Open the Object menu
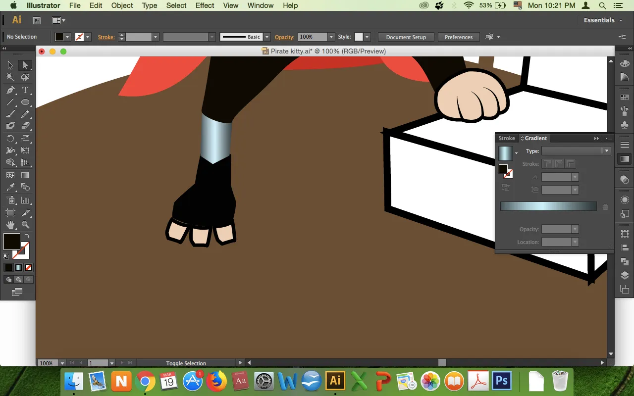This screenshot has height=396, width=634. [x=122, y=5]
